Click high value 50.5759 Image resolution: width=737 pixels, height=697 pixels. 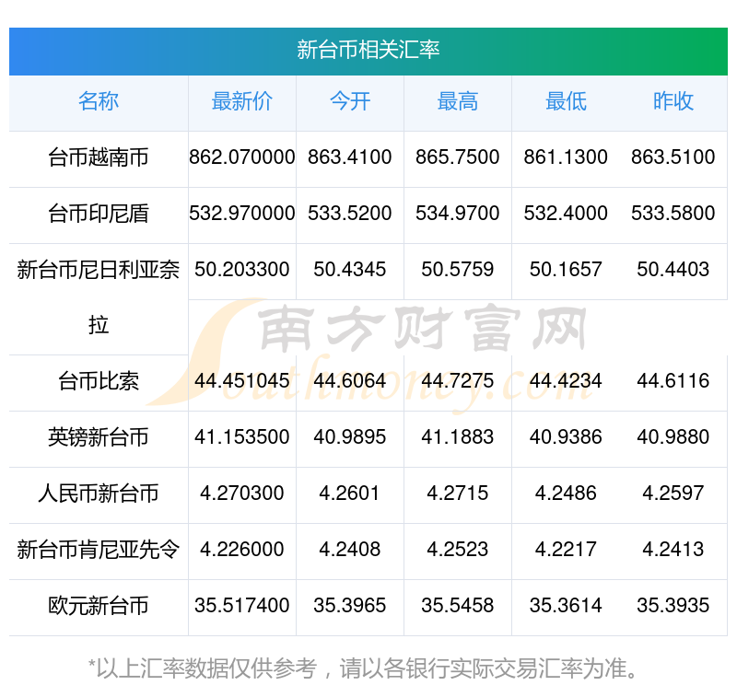click(457, 270)
